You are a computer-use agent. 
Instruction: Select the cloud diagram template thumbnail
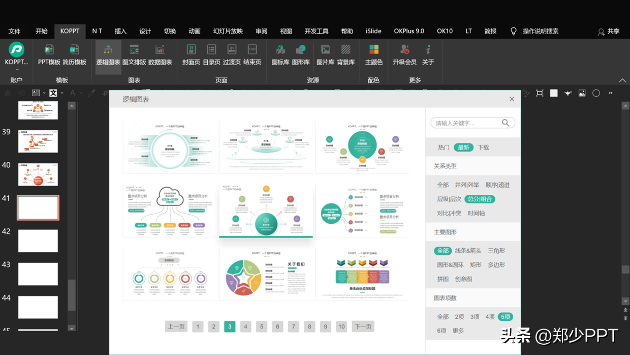click(x=170, y=211)
